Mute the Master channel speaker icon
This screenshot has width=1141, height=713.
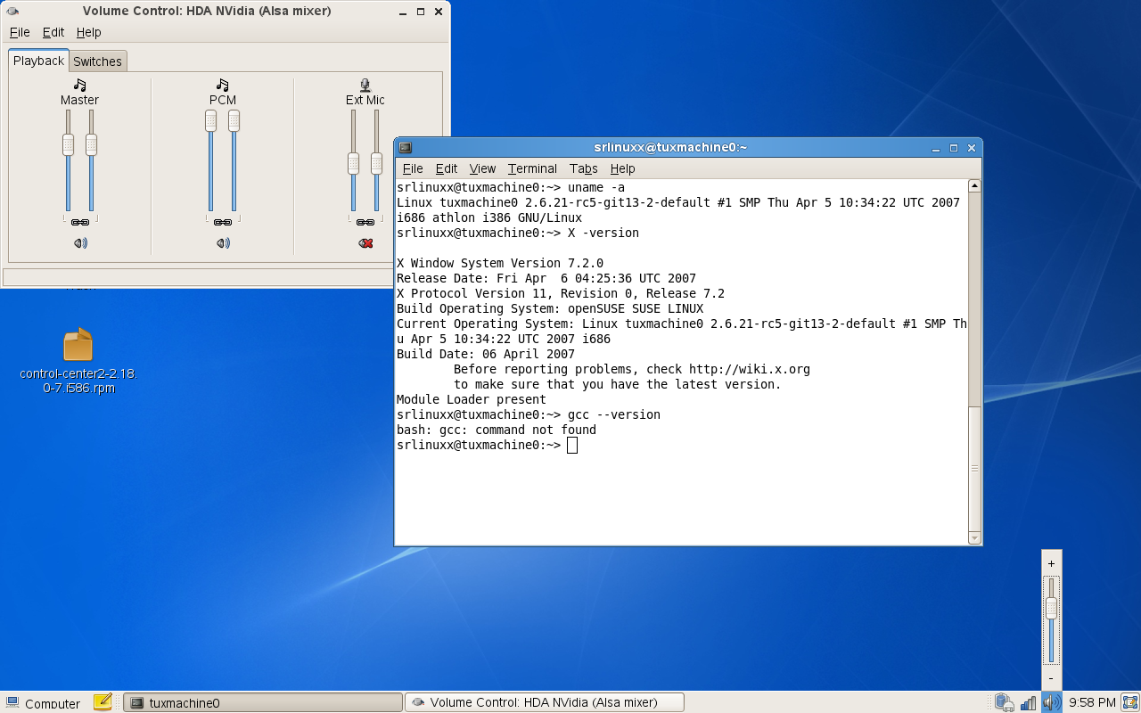(x=80, y=242)
